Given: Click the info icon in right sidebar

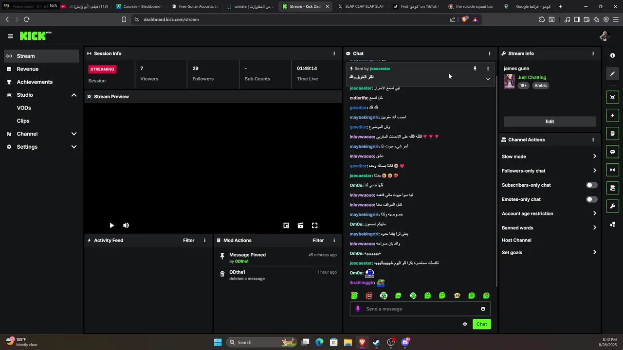Looking at the screenshot, I should (612, 55).
